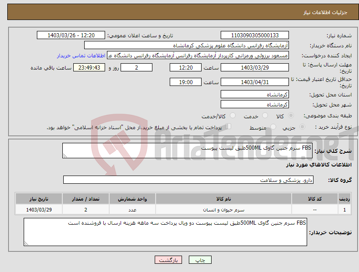This screenshot has height=272, width=359.
Task: Click the announcement date field 1403/03/26 - 12:20
Action: 71,35
